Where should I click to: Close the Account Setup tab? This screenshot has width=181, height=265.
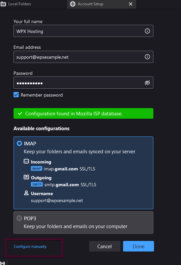pos(131,4)
